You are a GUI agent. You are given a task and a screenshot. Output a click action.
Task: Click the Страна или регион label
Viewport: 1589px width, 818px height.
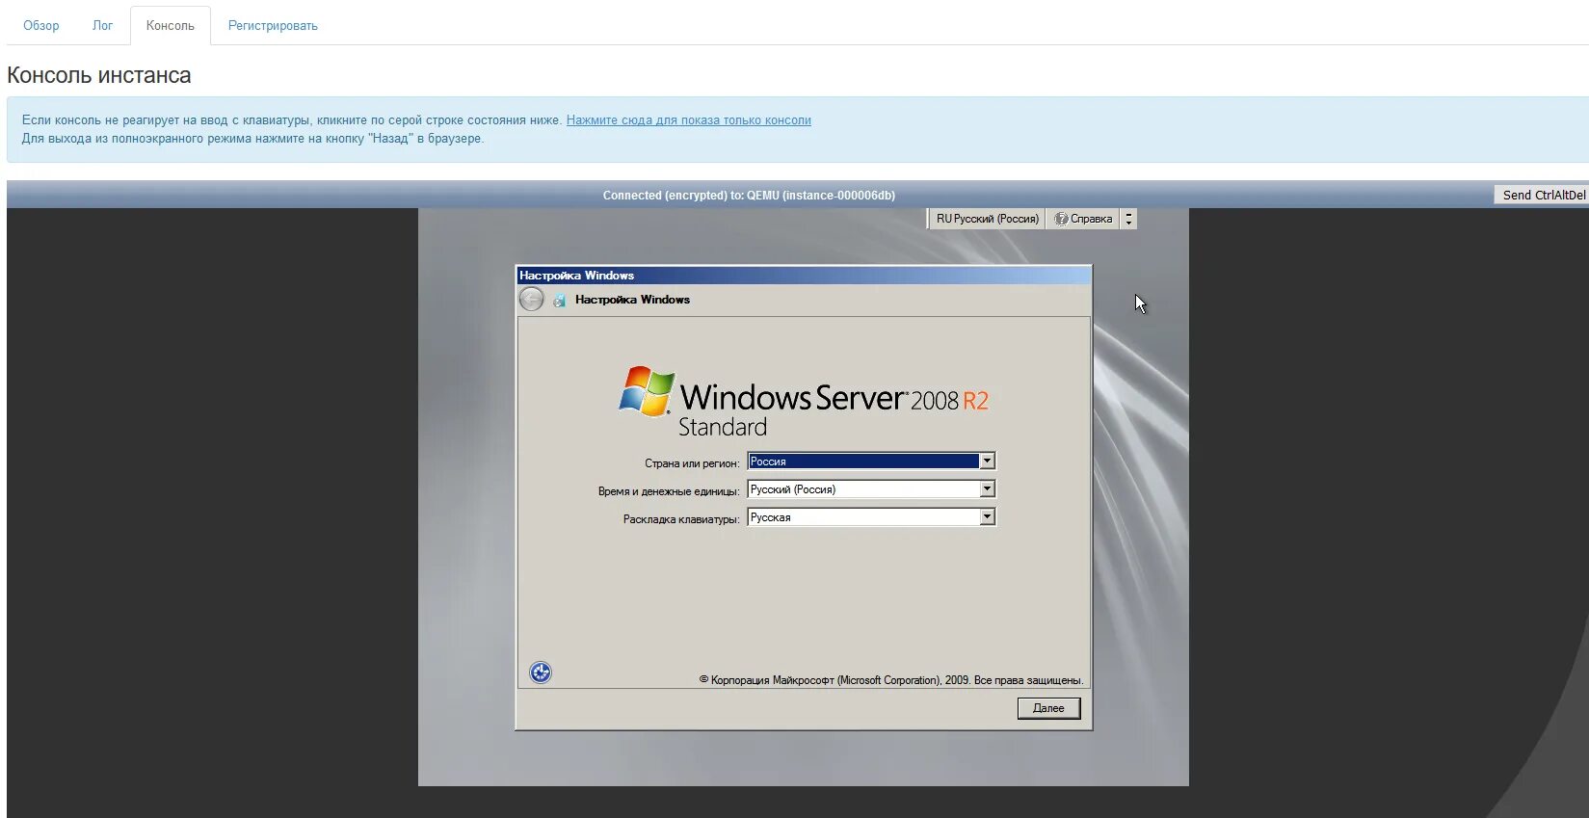(692, 463)
